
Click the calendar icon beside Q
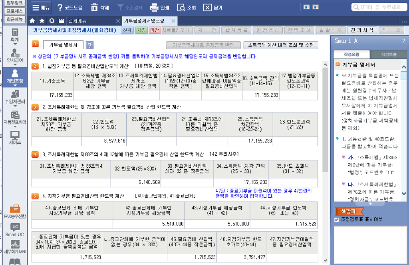click(x=61, y=21)
